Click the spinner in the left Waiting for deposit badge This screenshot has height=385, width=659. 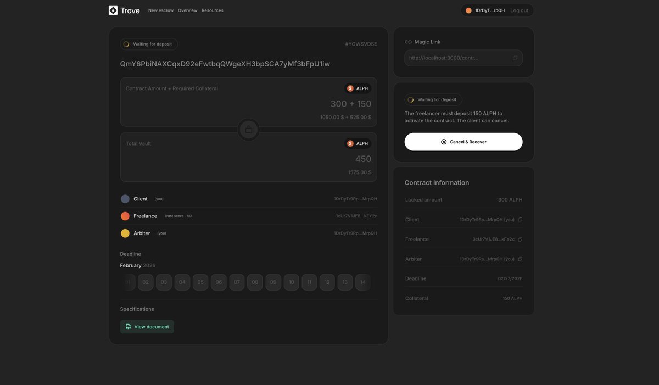pos(126,44)
